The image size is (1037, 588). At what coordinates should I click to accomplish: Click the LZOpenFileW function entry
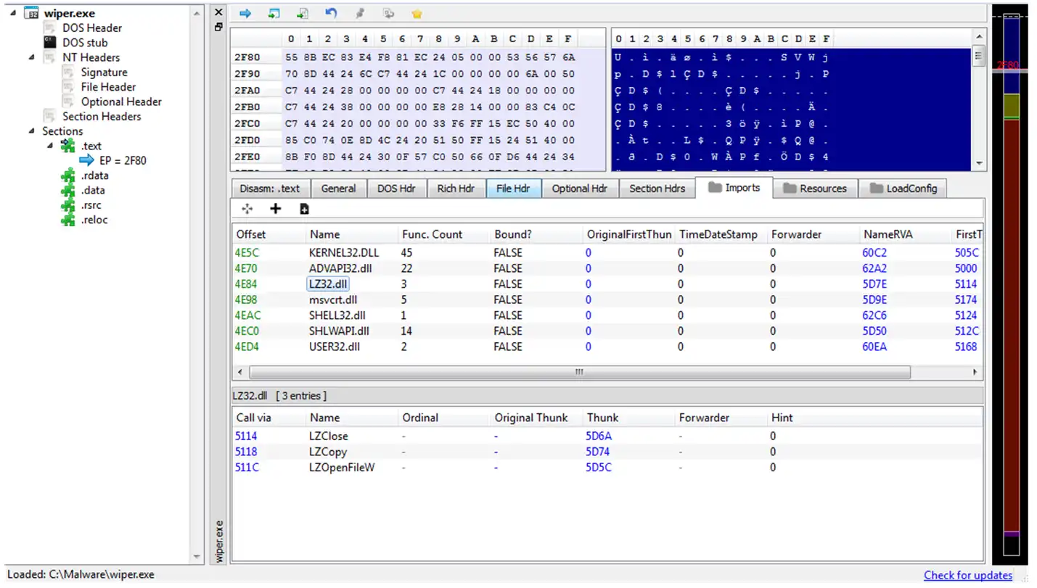pyautogui.click(x=342, y=467)
